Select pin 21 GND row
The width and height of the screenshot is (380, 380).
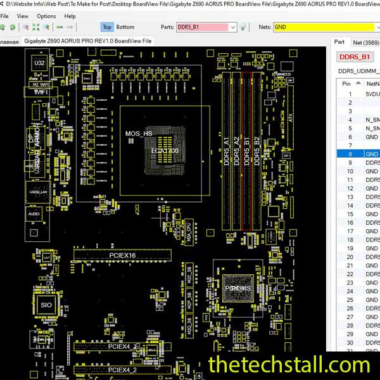click(358, 265)
